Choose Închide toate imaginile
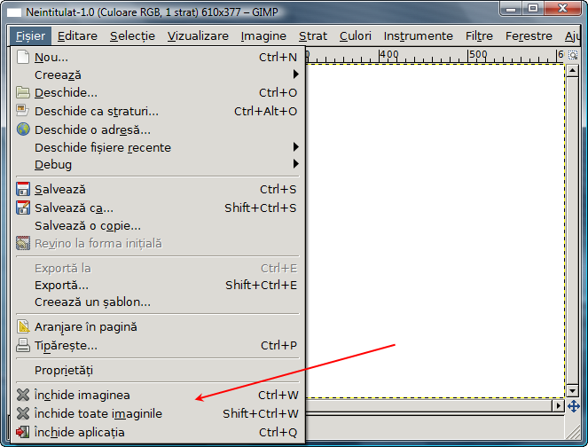588x447 pixels. 98,414
